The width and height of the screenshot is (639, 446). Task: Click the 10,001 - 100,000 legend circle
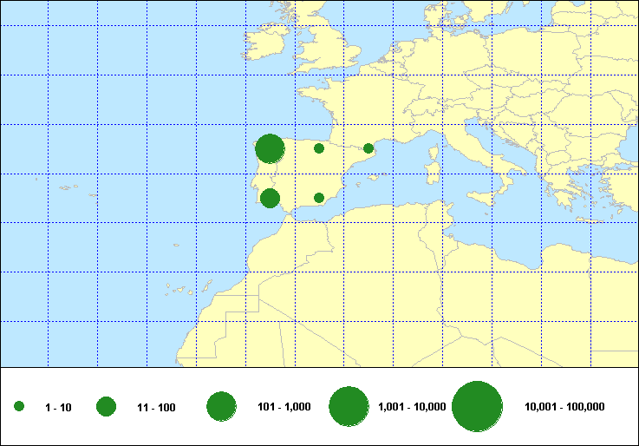click(478, 407)
